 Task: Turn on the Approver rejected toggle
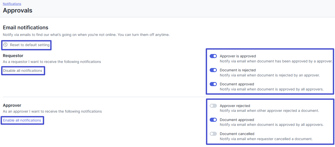click(x=213, y=106)
